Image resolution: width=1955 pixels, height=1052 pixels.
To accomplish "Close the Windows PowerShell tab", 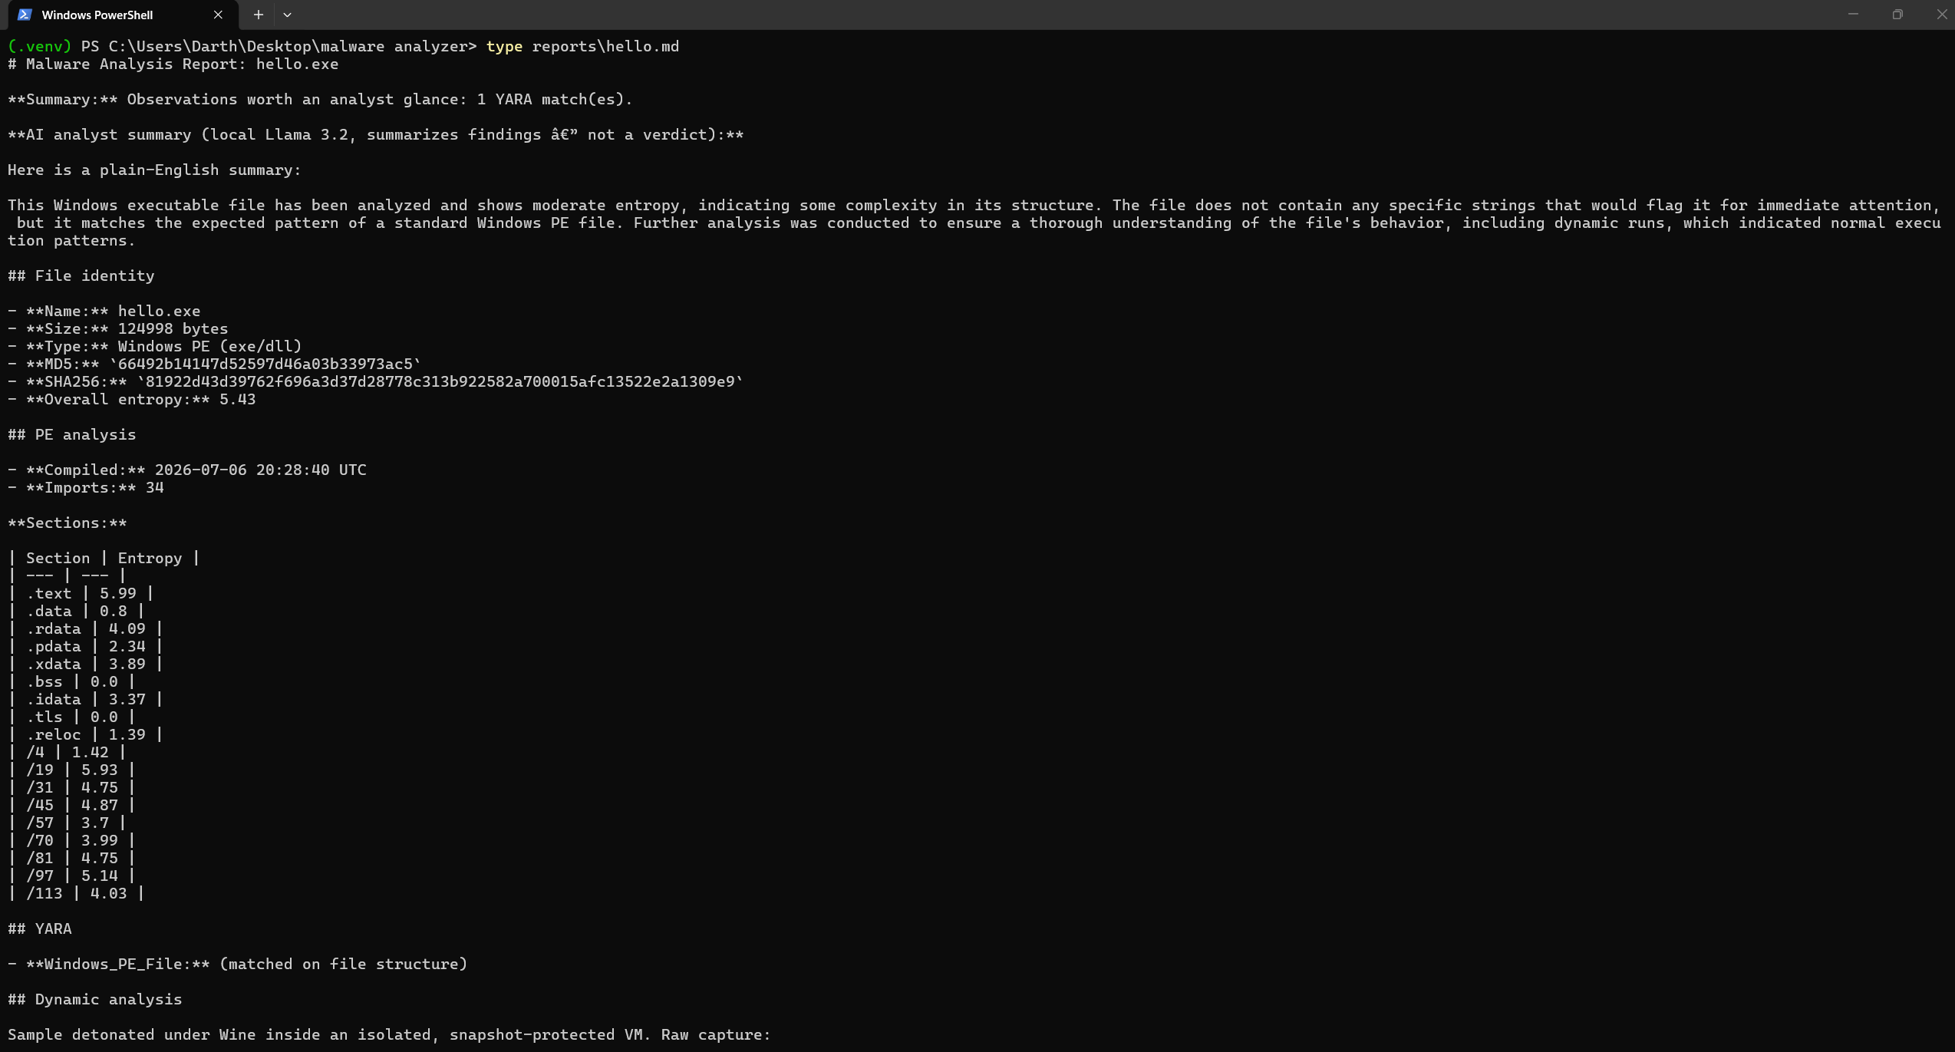I will (218, 15).
